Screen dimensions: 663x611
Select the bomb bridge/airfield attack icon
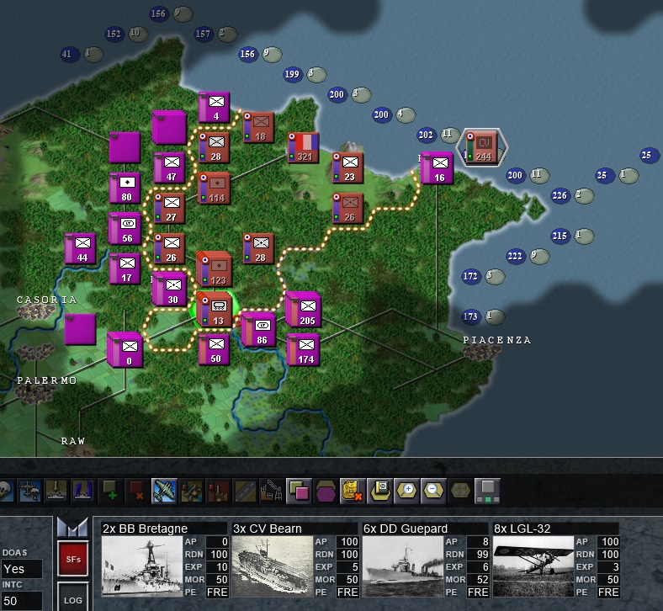click(191, 491)
